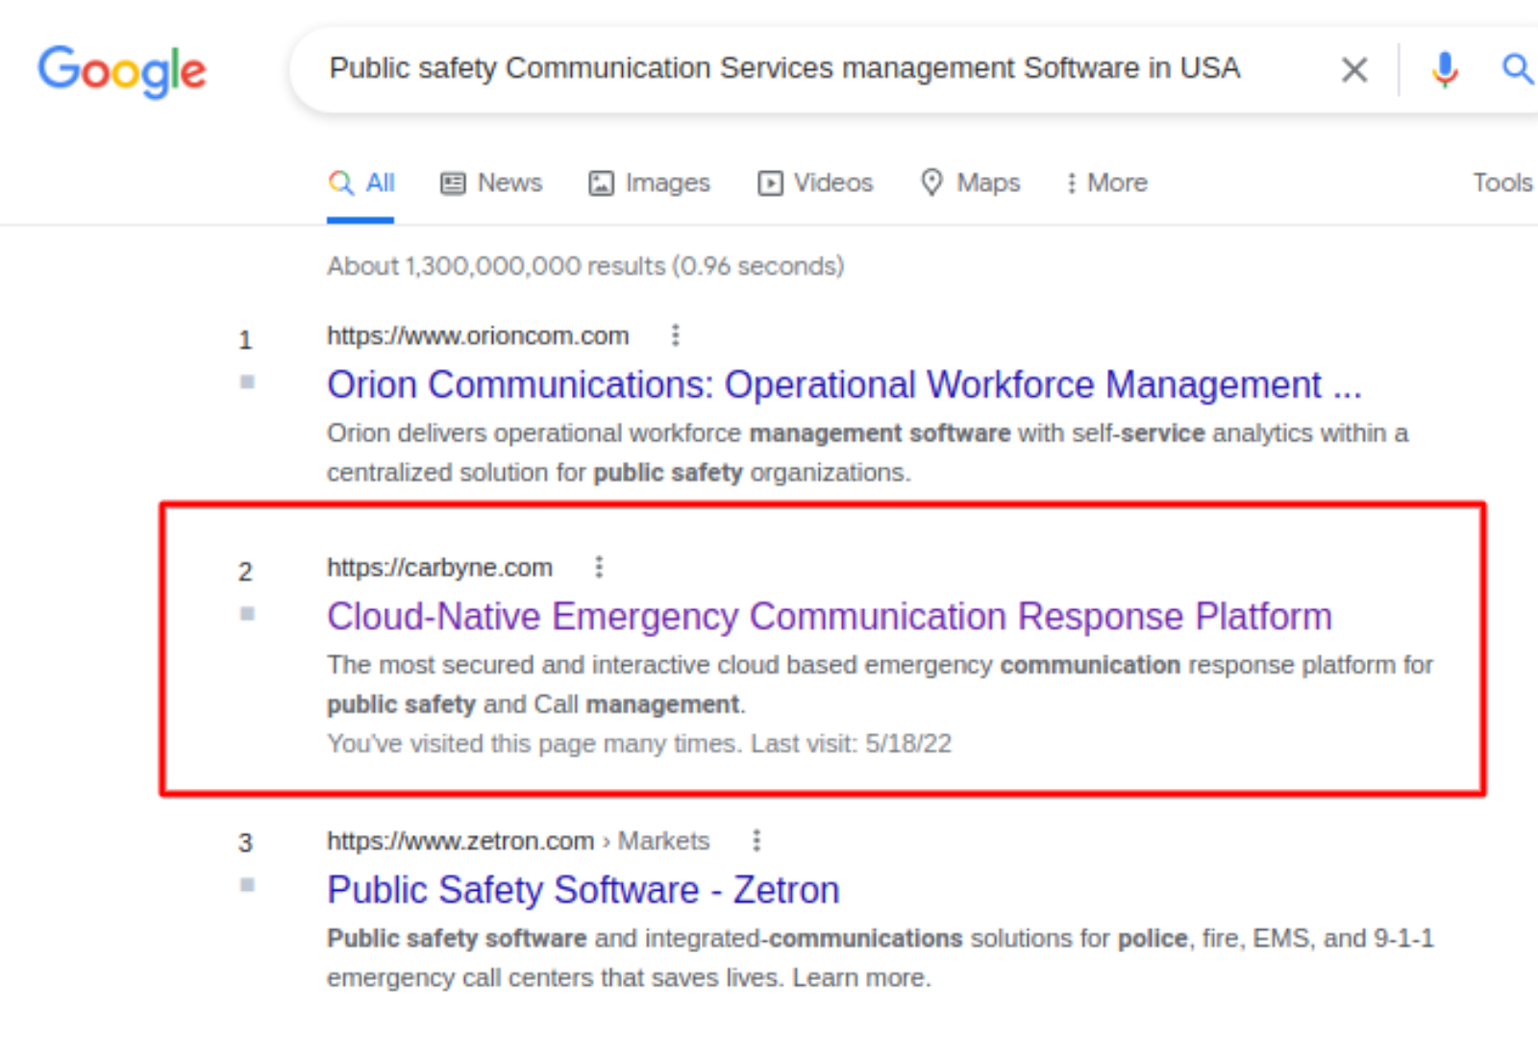1538x1057 pixels.
Task: Click the magnifier search button
Action: click(1516, 69)
